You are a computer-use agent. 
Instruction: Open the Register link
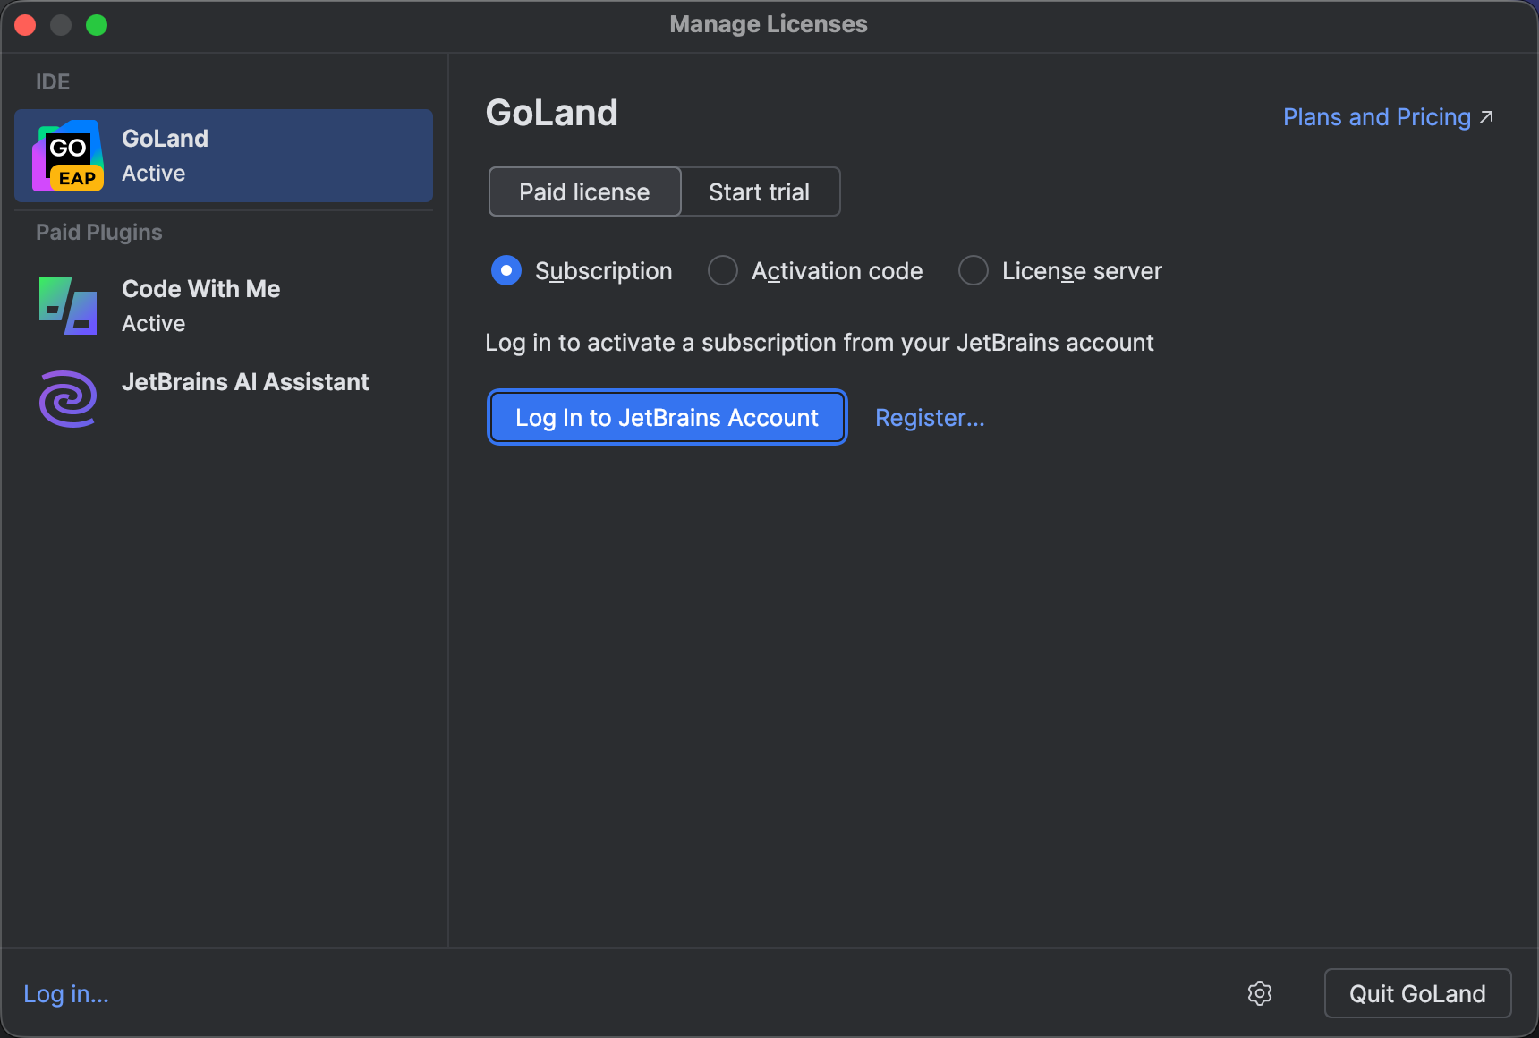[929, 417]
